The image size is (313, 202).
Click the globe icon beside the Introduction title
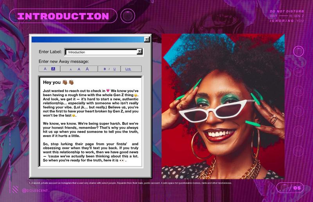128,16
